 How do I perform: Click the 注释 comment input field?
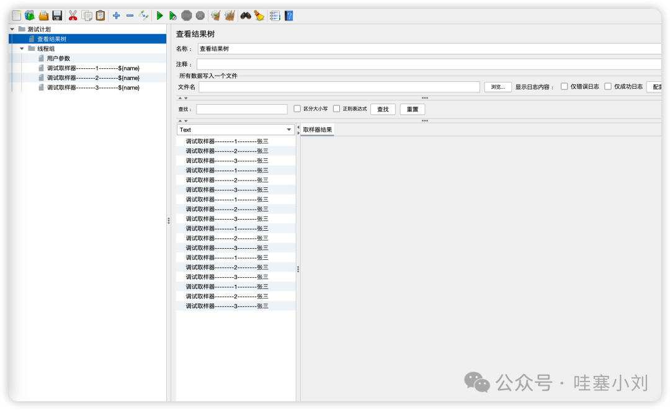point(429,64)
